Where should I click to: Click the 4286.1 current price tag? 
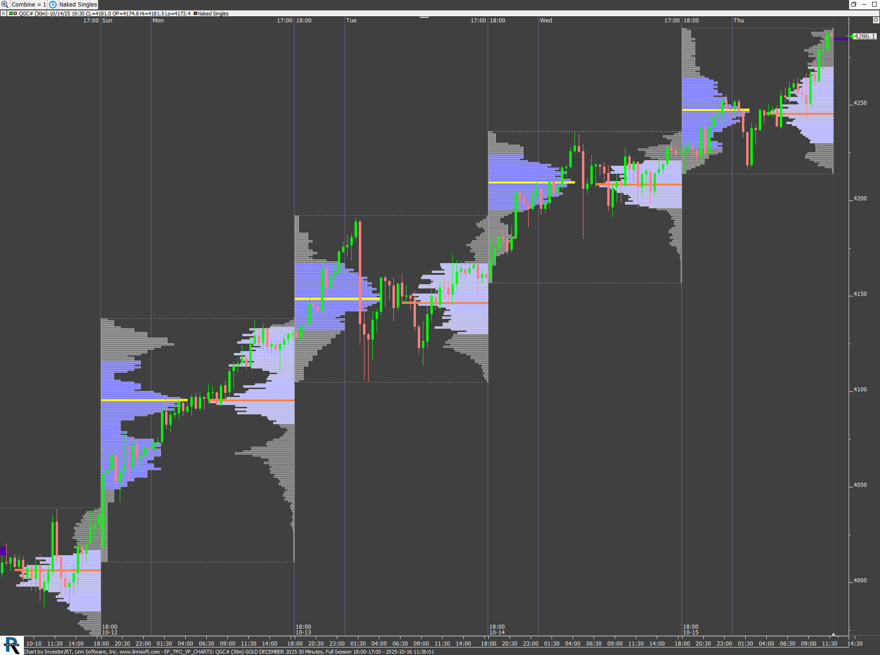[864, 37]
